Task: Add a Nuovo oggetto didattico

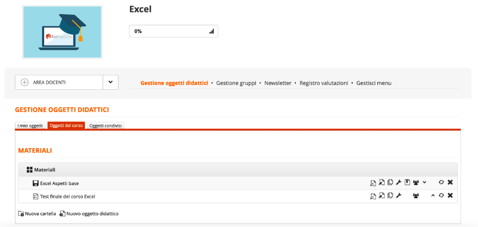Action: 89,214
